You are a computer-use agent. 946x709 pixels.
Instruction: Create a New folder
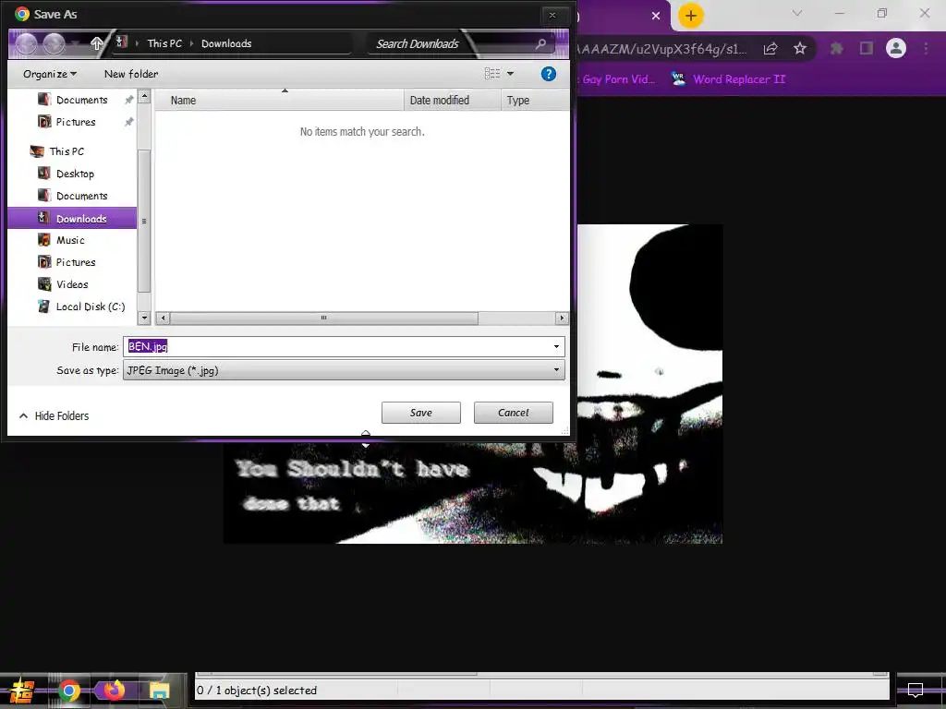pos(131,74)
